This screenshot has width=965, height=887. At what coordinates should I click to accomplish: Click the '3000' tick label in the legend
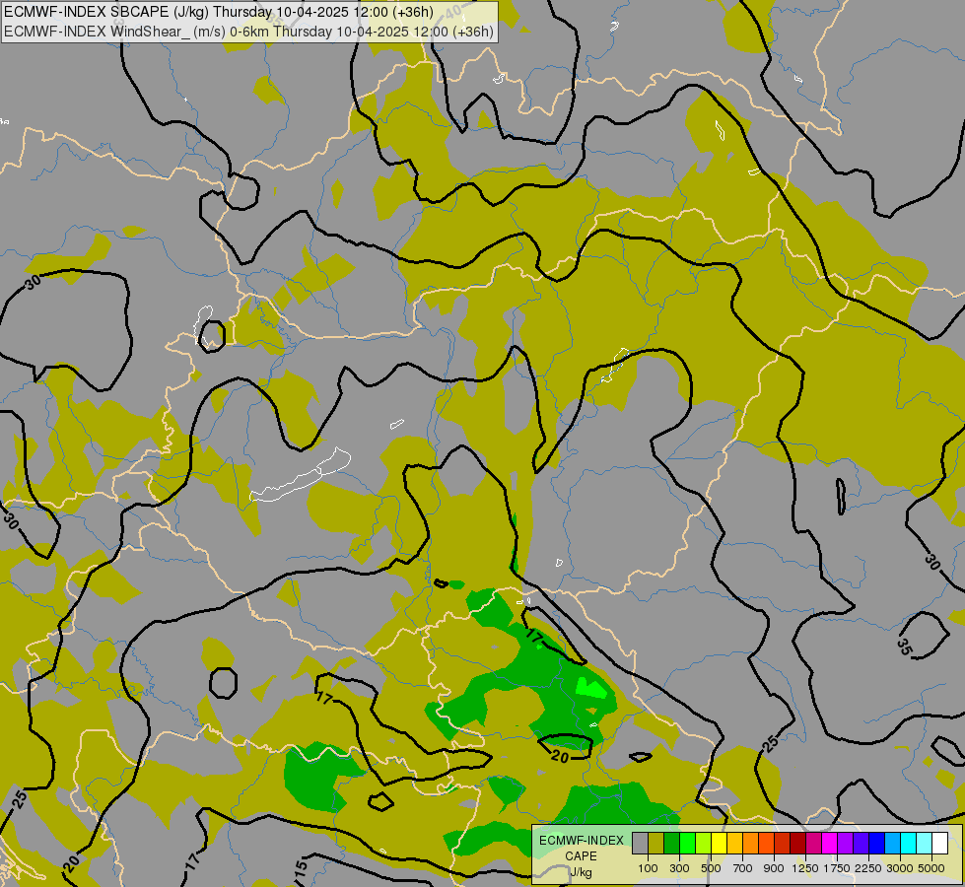pos(900,868)
